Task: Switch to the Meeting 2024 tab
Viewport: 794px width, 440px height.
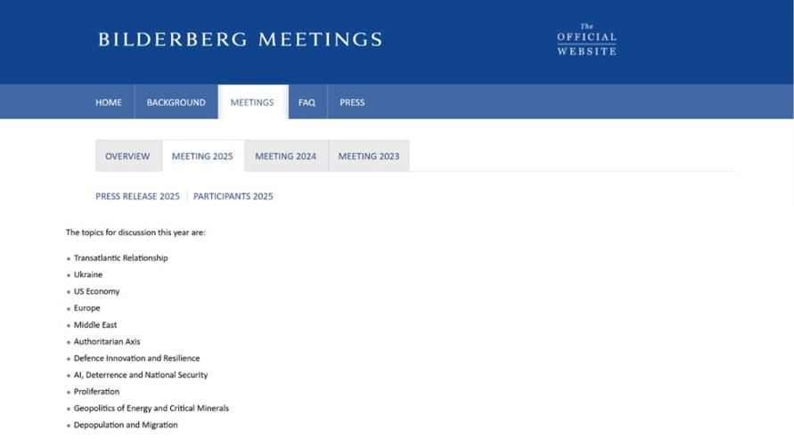Action: tap(285, 157)
